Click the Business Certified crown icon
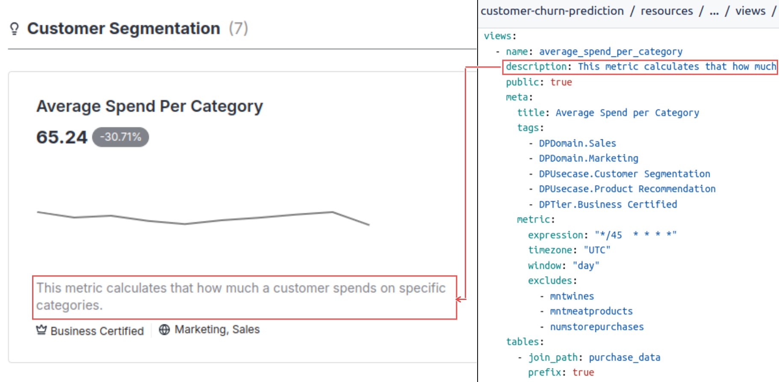 [x=41, y=330]
